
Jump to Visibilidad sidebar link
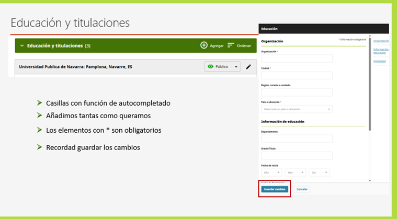pyautogui.click(x=380, y=61)
